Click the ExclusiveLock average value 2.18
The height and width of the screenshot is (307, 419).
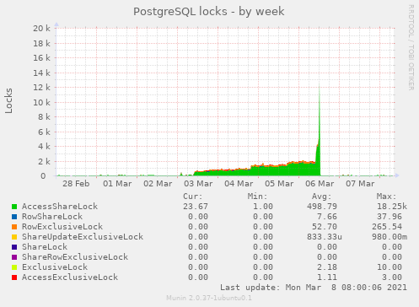327,267
